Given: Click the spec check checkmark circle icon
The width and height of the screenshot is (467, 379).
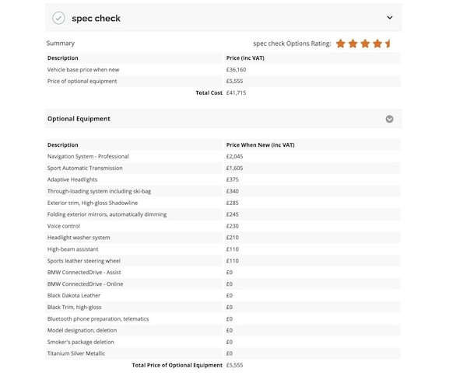Looking at the screenshot, I should (59, 18).
